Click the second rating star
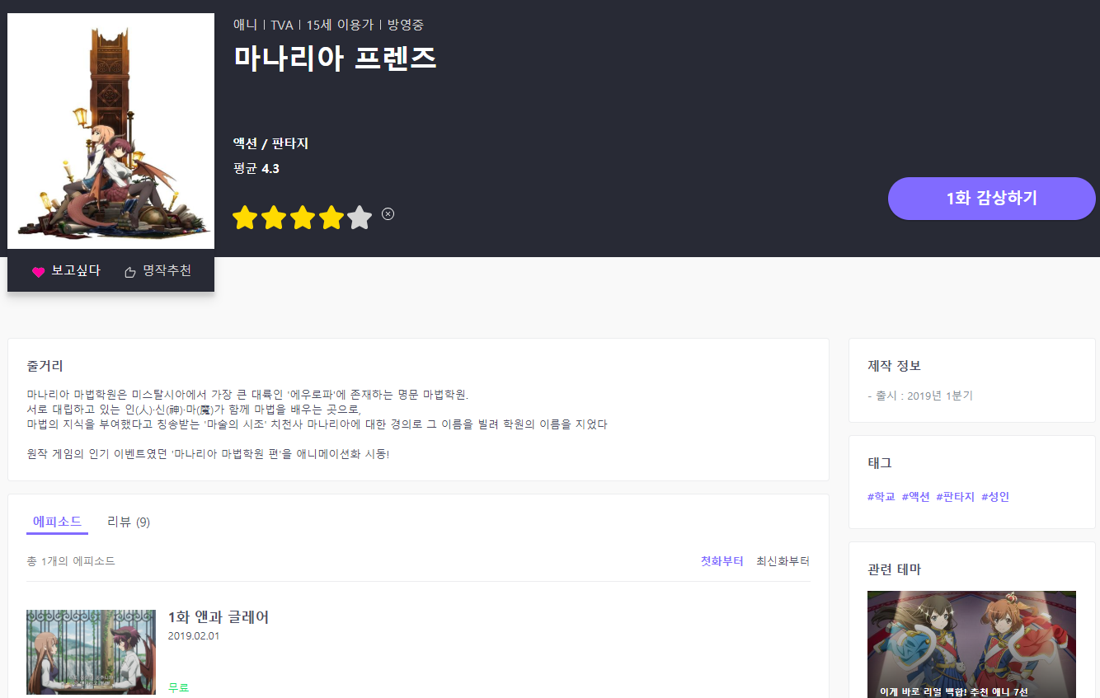The height and width of the screenshot is (698, 1100). coord(274,218)
